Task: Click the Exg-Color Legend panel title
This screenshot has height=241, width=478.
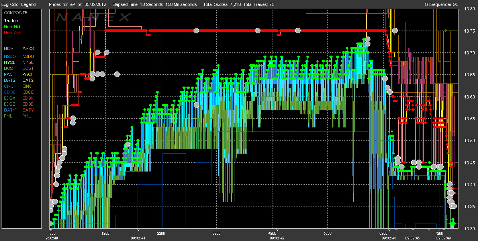Action: click(18, 4)
